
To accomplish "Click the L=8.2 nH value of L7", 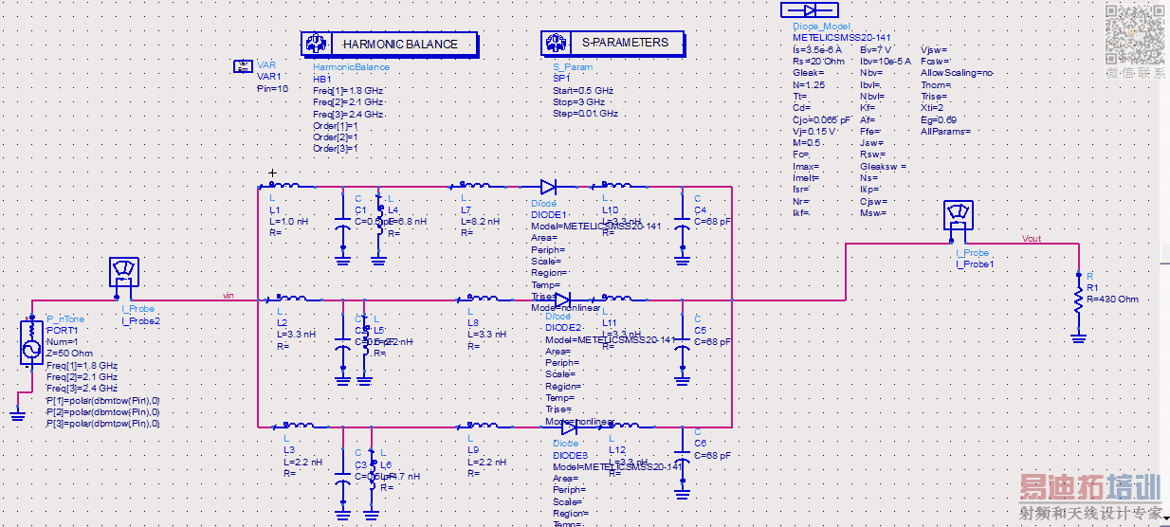I will point(481,221).
